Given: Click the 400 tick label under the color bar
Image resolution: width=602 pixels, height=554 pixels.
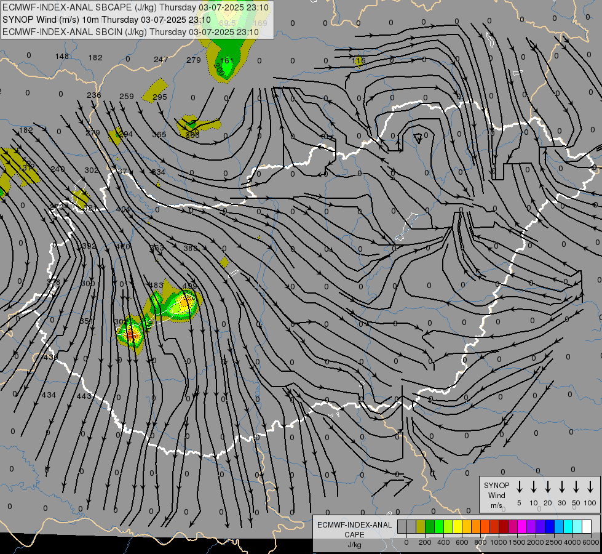Looking at the screenshot, I should [443, 542].
